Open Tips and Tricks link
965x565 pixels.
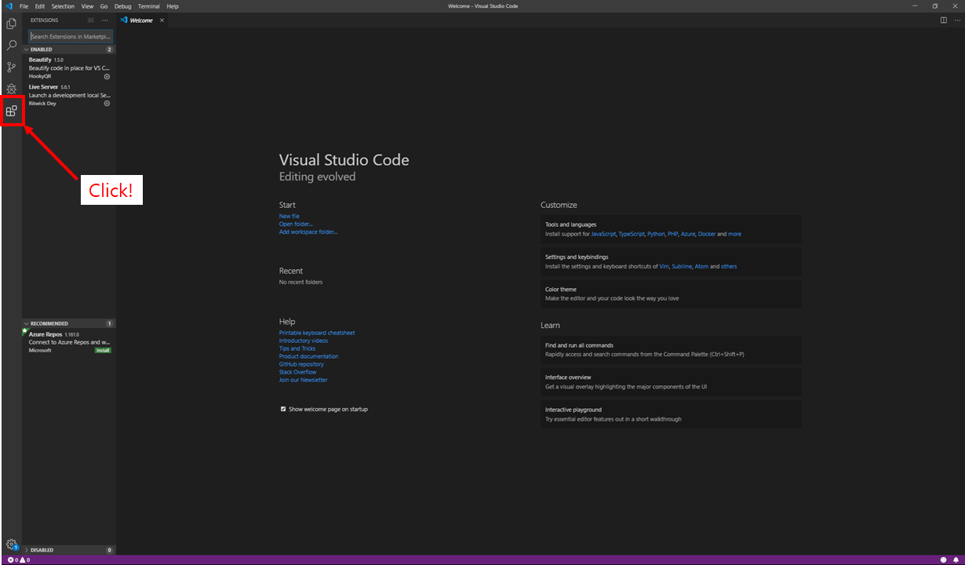coord(297,348)
